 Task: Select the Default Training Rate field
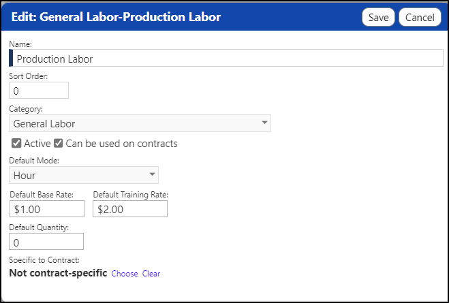tap(130, 209)
